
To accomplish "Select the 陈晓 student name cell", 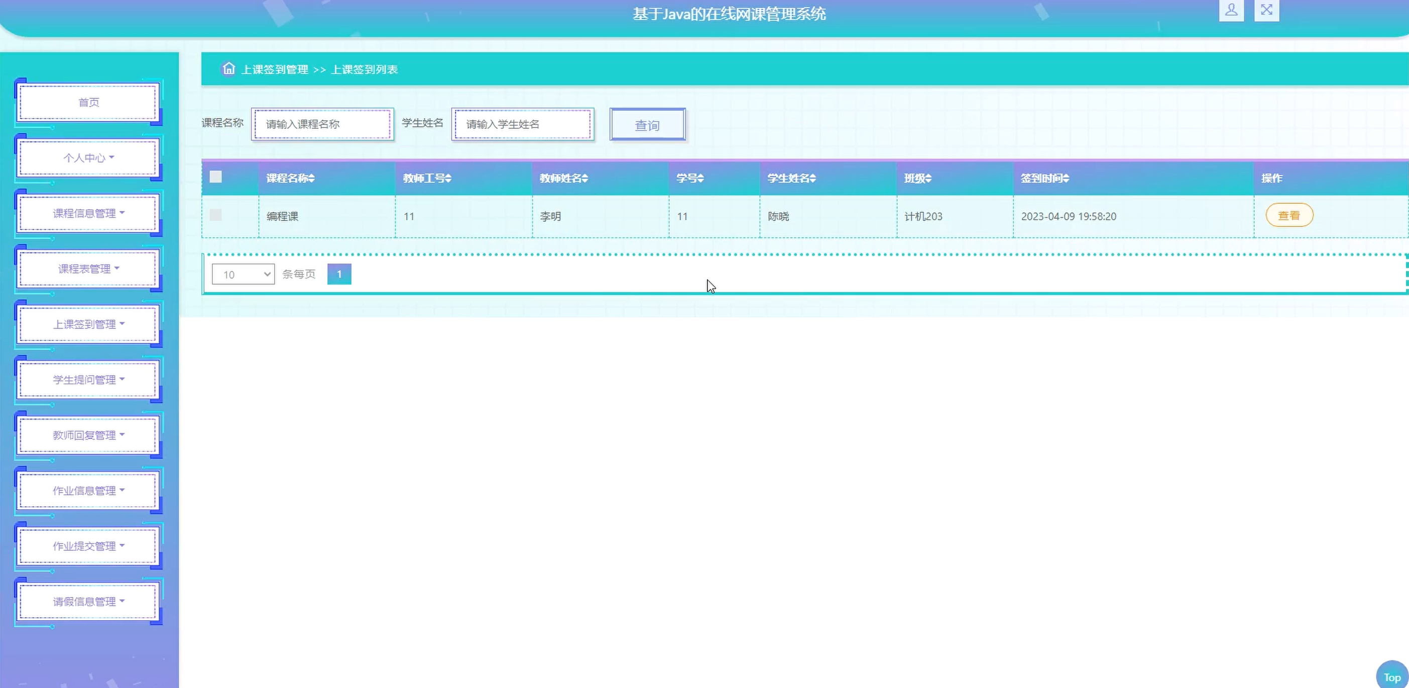I will pyautogui.click(x=828, y=216).
